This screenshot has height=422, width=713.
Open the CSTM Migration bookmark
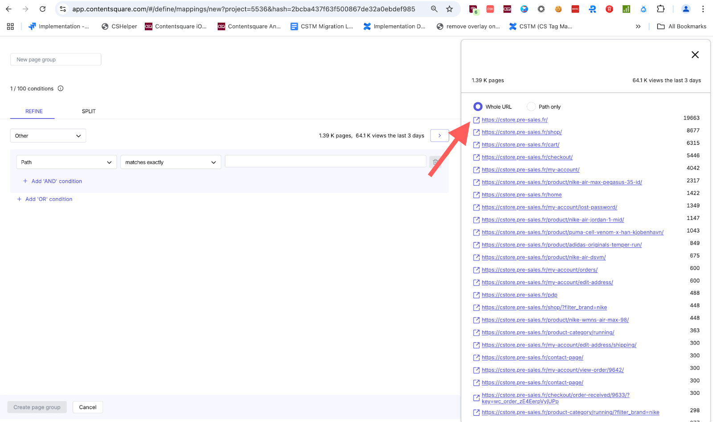(322, 26)
